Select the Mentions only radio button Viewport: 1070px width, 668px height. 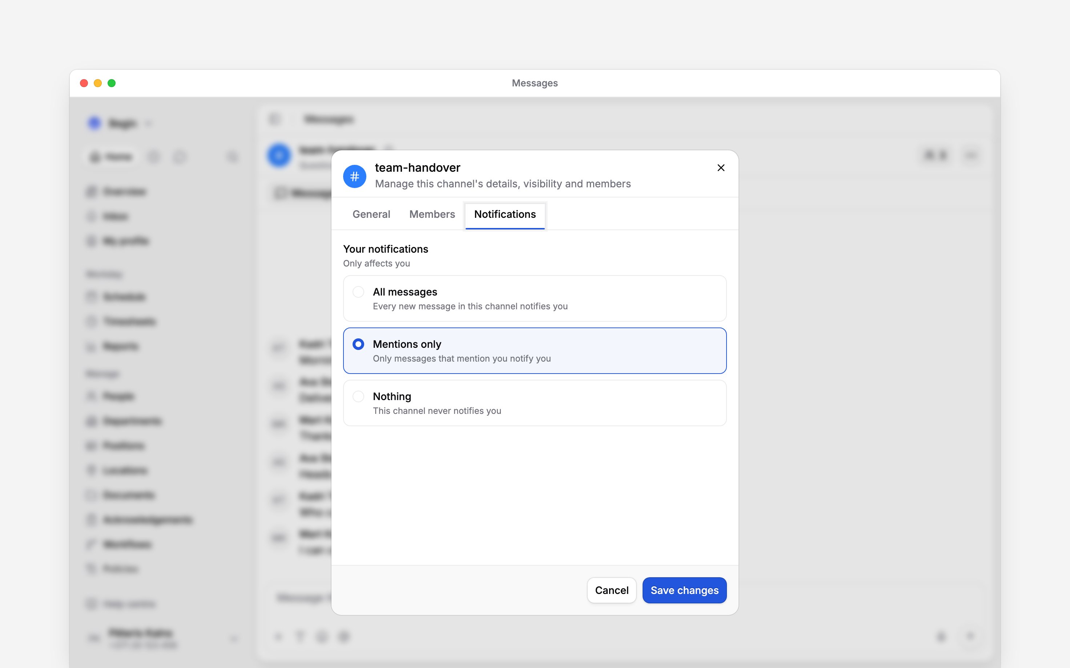pos(359,344)
